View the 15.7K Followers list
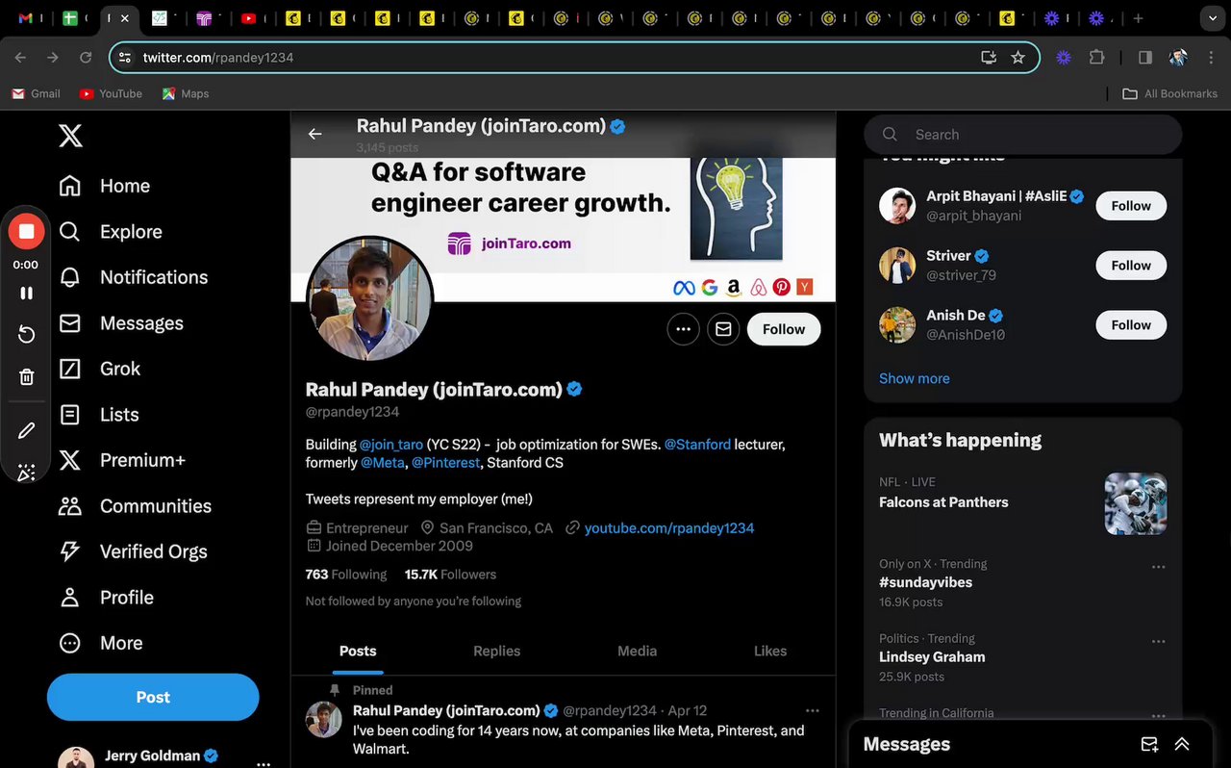1231x768 pixels. [450, 575]
